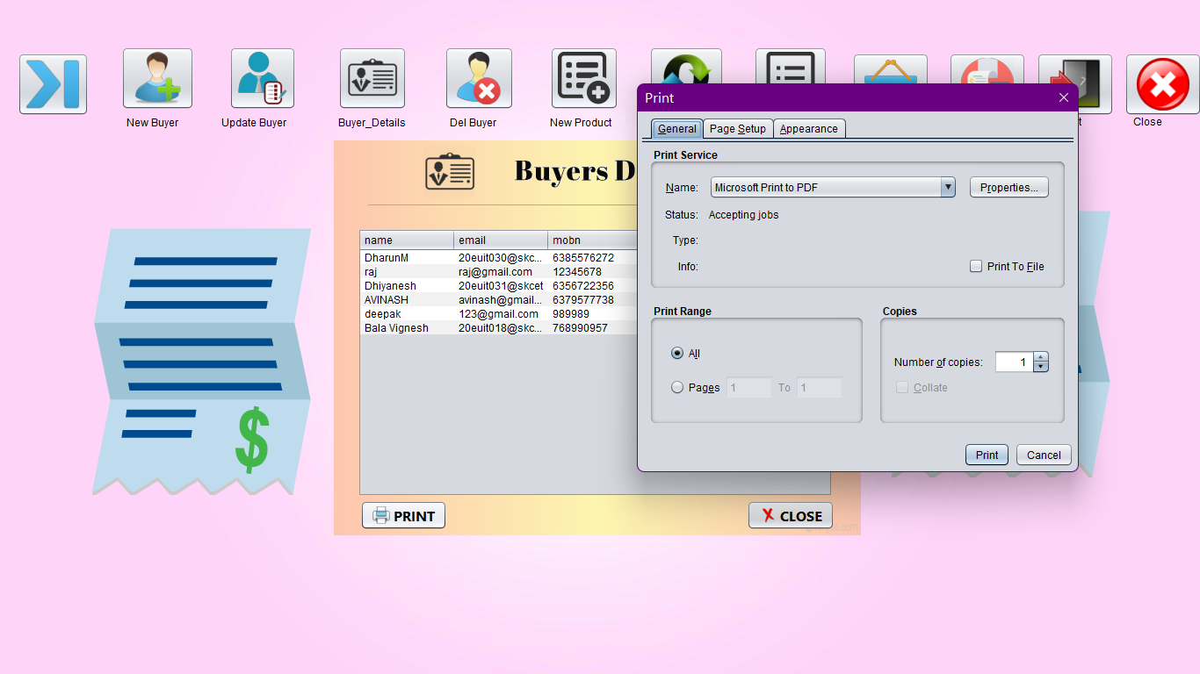Open the Update Buyer screen

pyautogui.click(x=263, y=78)
